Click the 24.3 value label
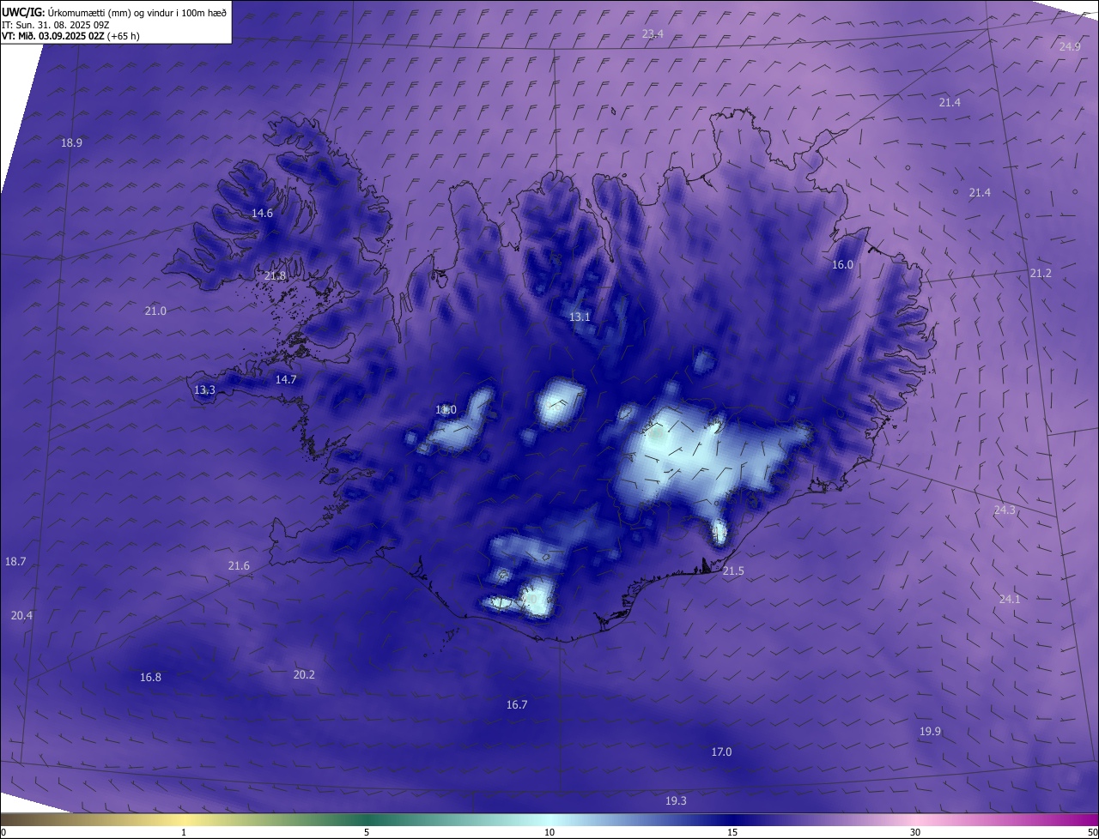The image size is (1099, 839). (x=1004, y=510)
